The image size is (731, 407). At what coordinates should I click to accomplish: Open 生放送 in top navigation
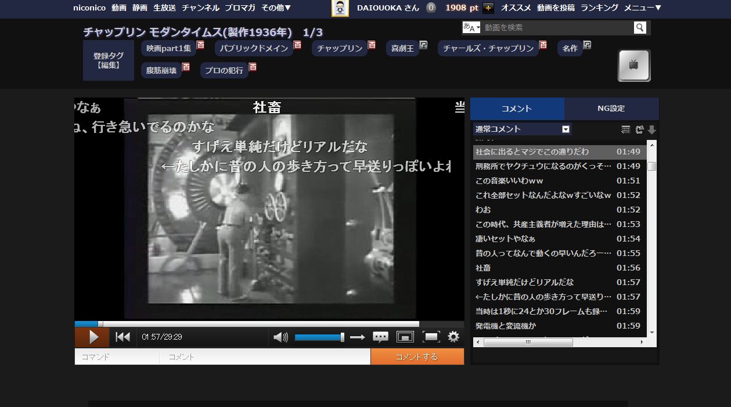coord(164,8)
